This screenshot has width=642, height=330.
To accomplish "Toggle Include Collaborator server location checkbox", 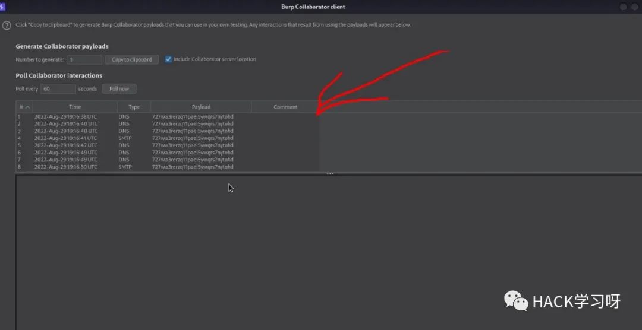I will pyautogui.click(x=169, y=59).
